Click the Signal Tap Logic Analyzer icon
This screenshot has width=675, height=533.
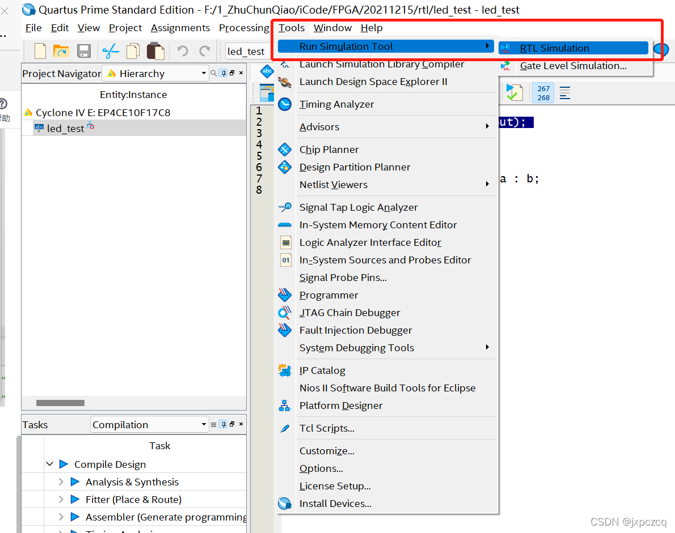[285, 207]
